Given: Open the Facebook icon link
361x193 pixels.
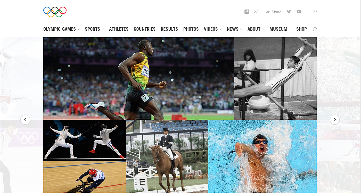Looking at the screenshot, I should 247,12.
